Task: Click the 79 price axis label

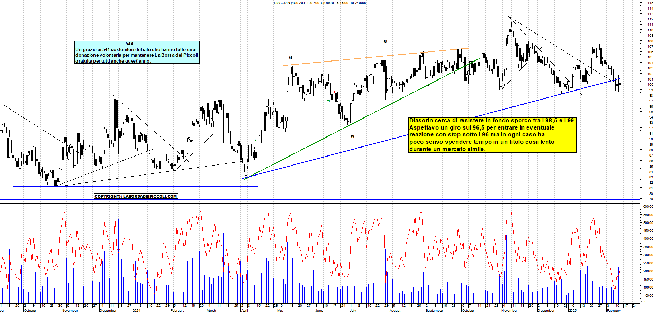Action: [x=651, y=199]
